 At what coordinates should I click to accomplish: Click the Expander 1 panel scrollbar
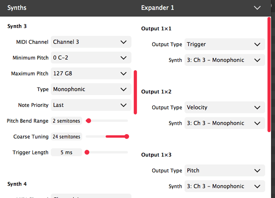click(x=269, y=75)
